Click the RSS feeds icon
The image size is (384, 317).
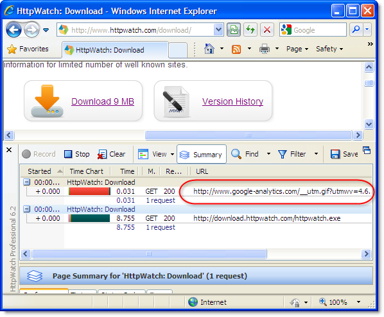coord(236,49)
